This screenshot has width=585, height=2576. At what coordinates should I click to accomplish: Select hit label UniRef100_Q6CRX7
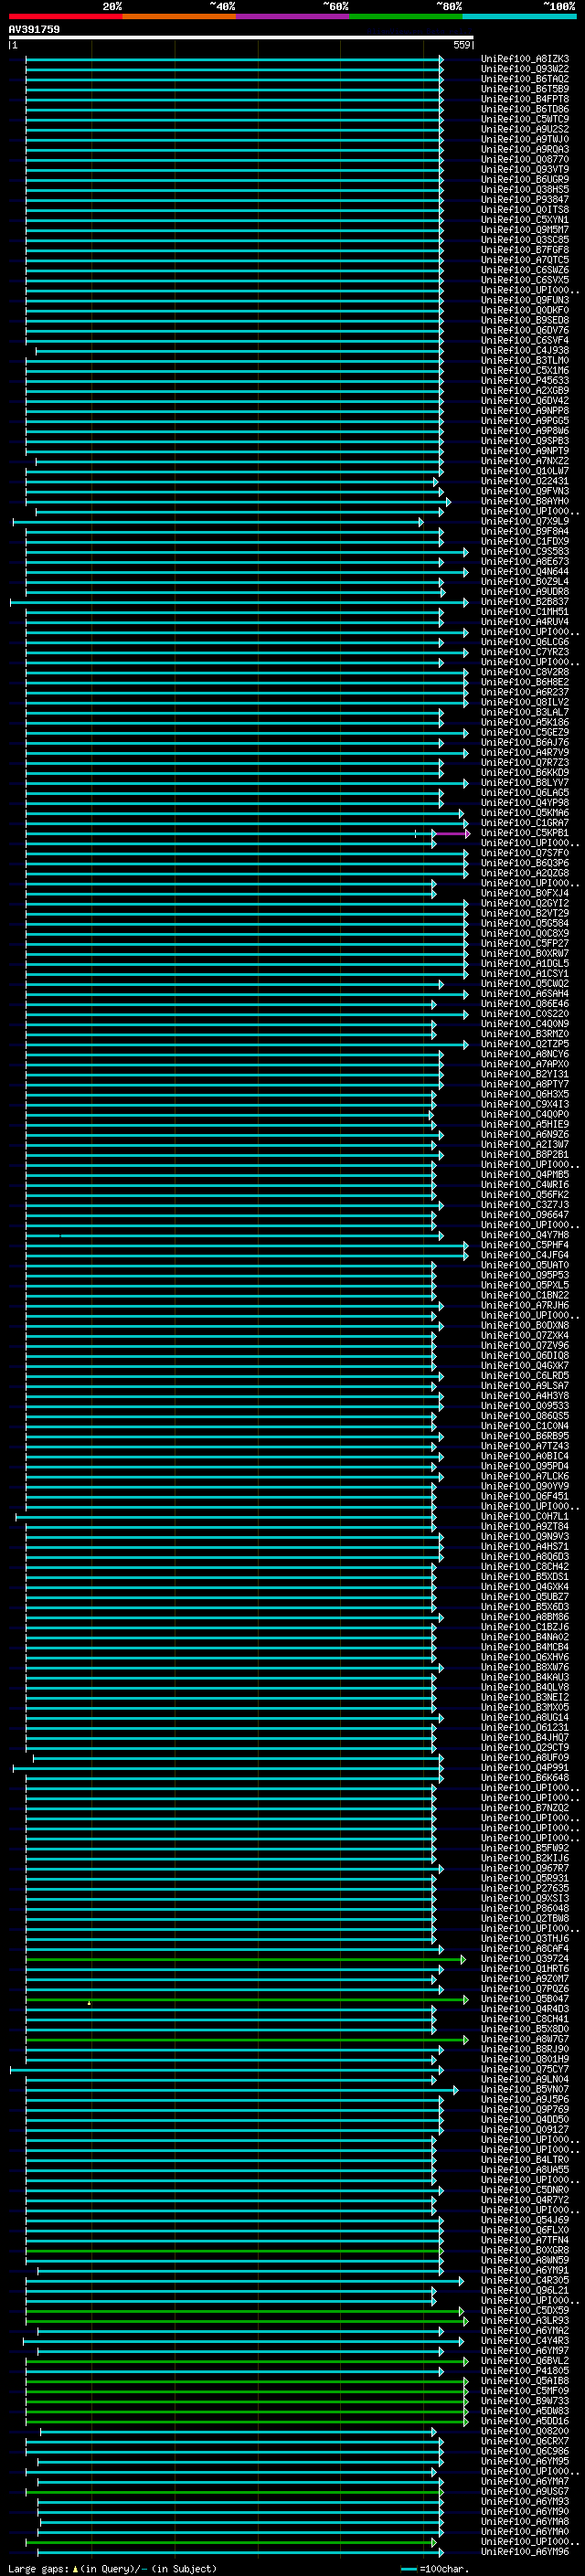[524, 2441]
